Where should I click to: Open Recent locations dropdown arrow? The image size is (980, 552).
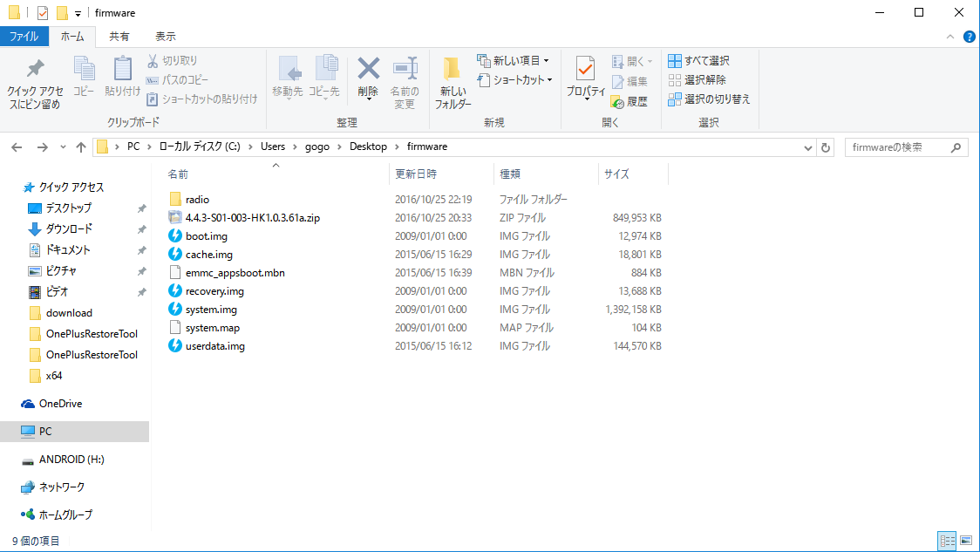63,147
